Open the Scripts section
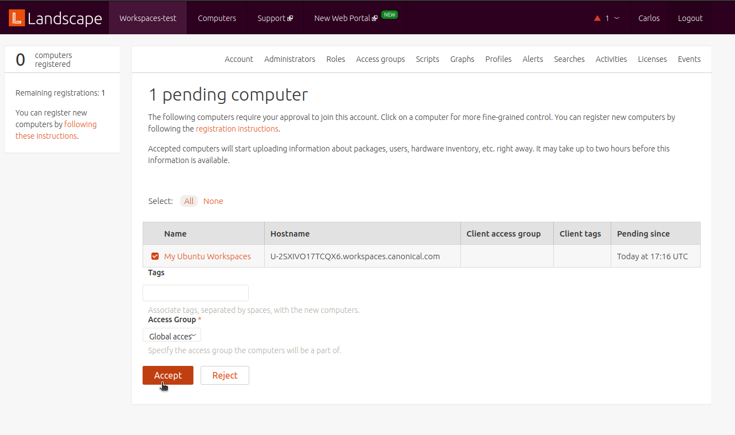This screenshot has height=435, width=735. pos(427,59)
